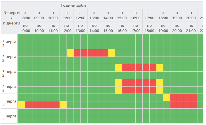Click the "Години доби" header
This screenshot has height=125, width=206.
(74, 6)
